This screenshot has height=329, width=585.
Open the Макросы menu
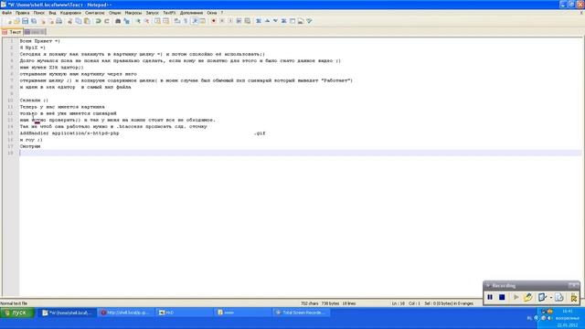pos(133,13)
